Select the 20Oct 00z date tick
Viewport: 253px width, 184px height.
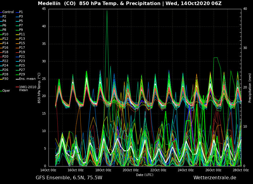(131, 170)
